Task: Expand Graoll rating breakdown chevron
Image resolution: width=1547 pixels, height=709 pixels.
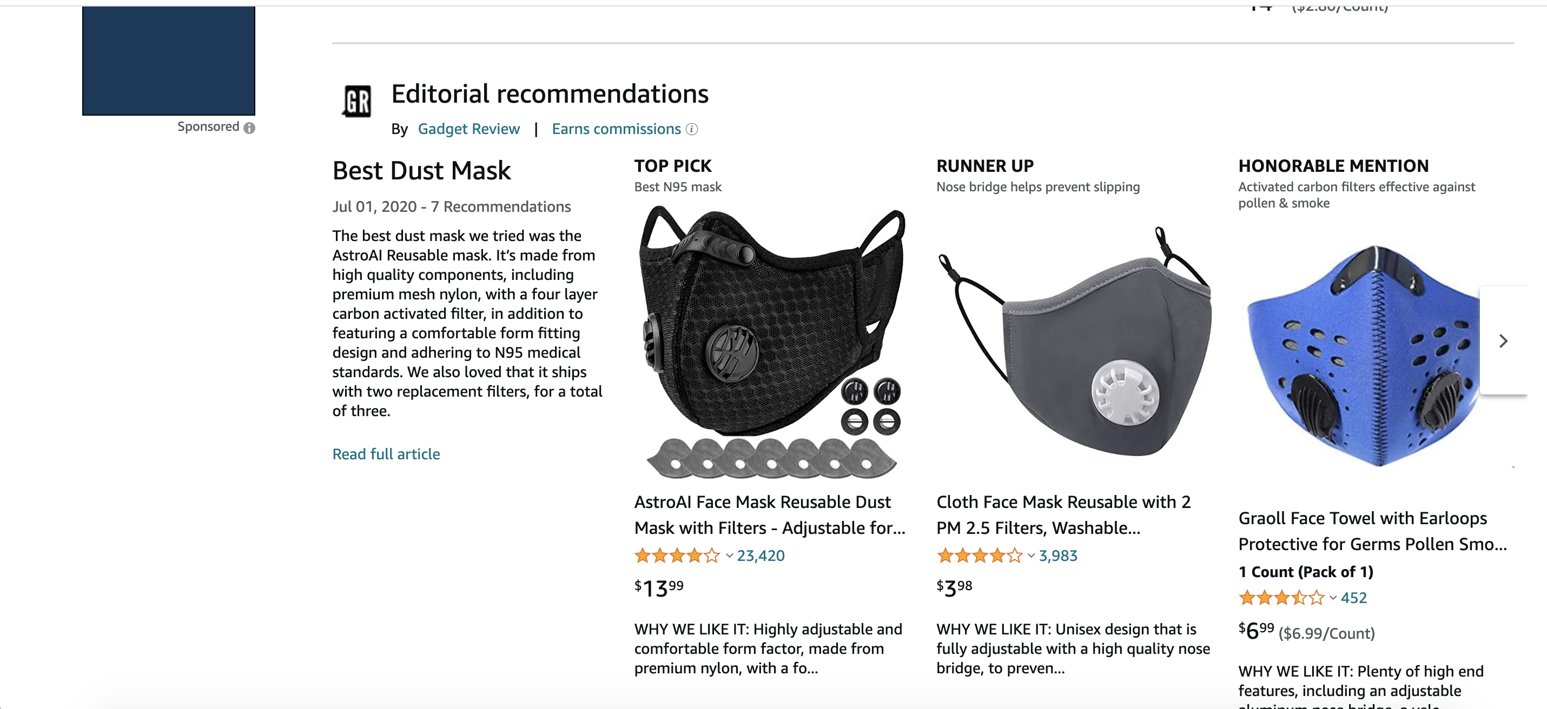Action: tap(1333, 598)
